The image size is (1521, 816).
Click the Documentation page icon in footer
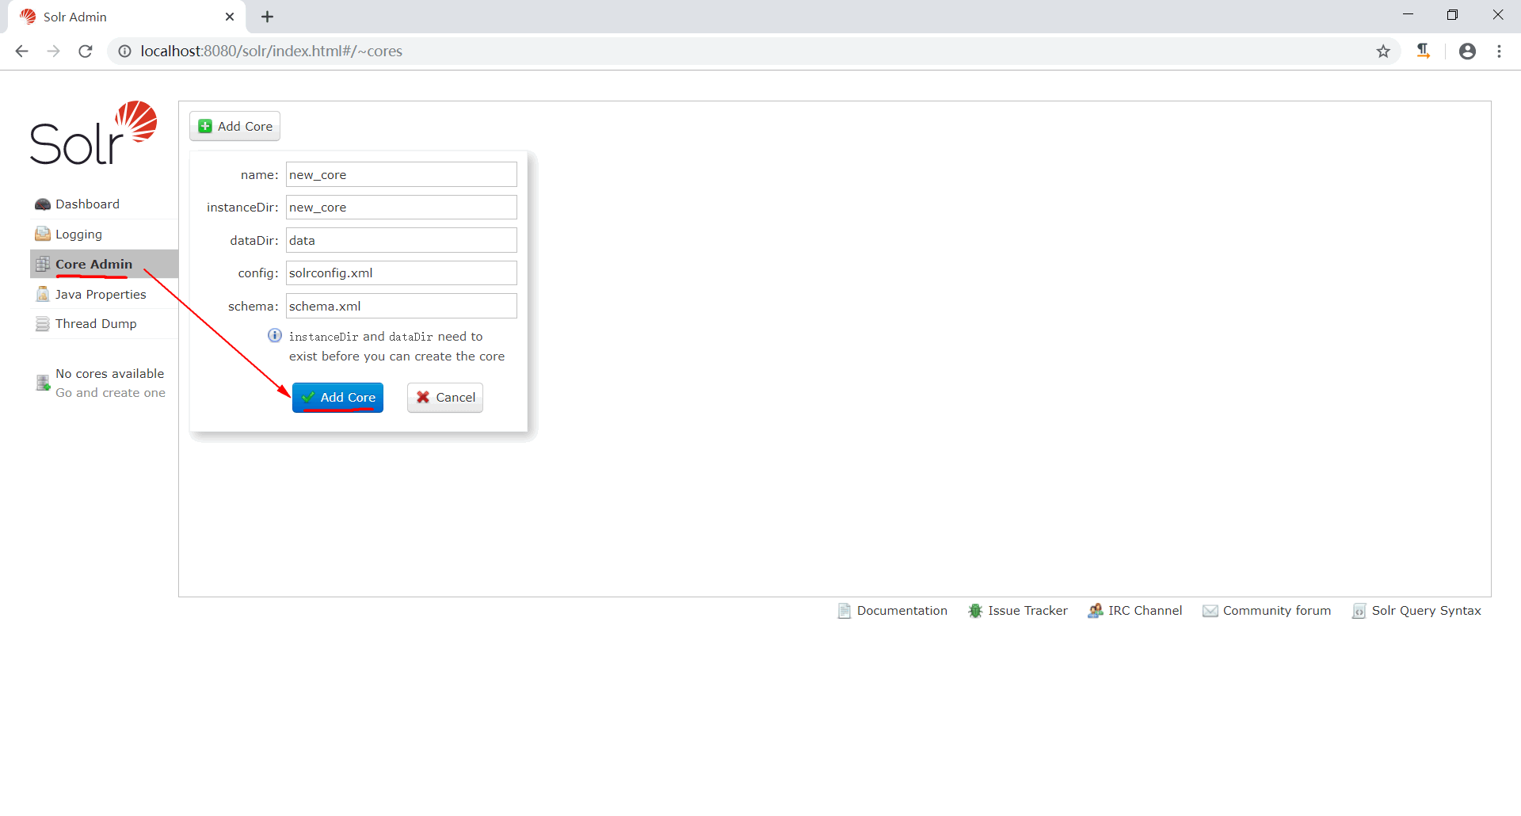point(844,611)
